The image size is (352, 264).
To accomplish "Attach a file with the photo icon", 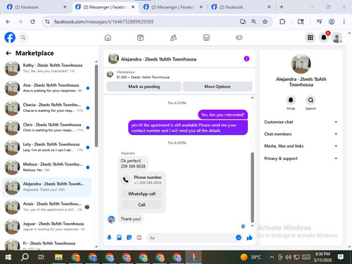I will pyautogui.click(x=119, y=238).
